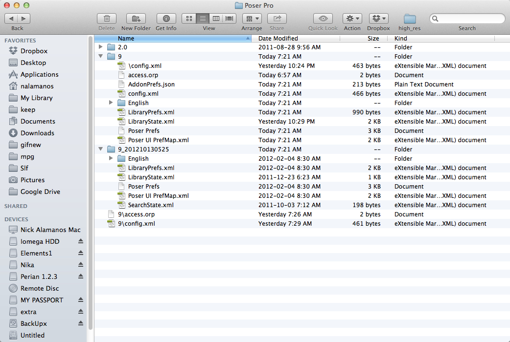Switch to Cover Flow view
Image resolution: width=510 pixels, height=342 pixels.
(230, 19)
